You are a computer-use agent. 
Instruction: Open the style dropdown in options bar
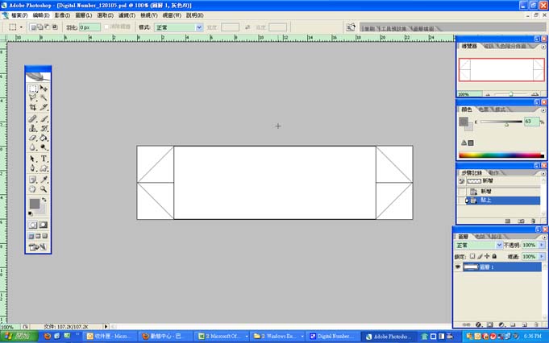(178, 27)
